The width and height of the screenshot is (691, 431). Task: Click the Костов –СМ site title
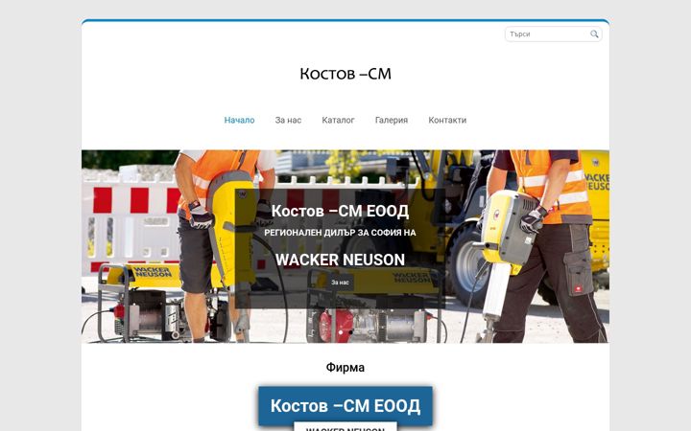(x=345, y=74)
